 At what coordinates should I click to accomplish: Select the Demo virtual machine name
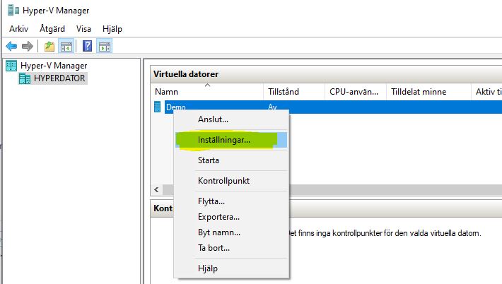[176, 107]
